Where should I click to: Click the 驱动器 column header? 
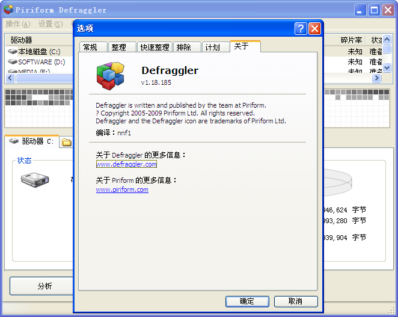point(39,40)
